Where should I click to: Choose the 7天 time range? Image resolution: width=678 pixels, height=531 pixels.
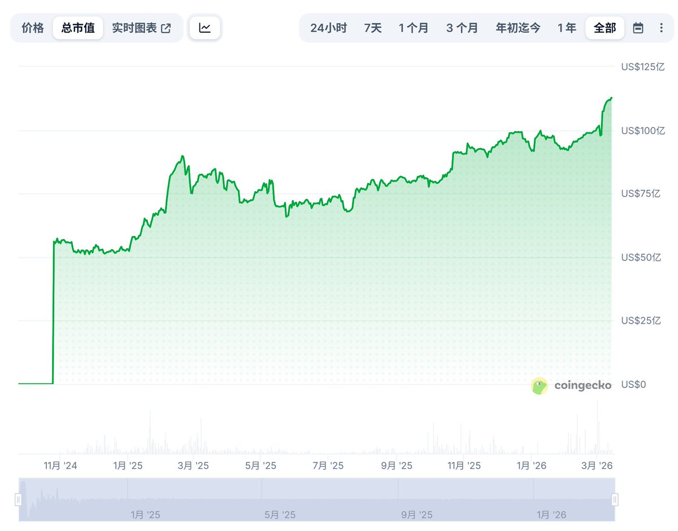click(373, 28)
